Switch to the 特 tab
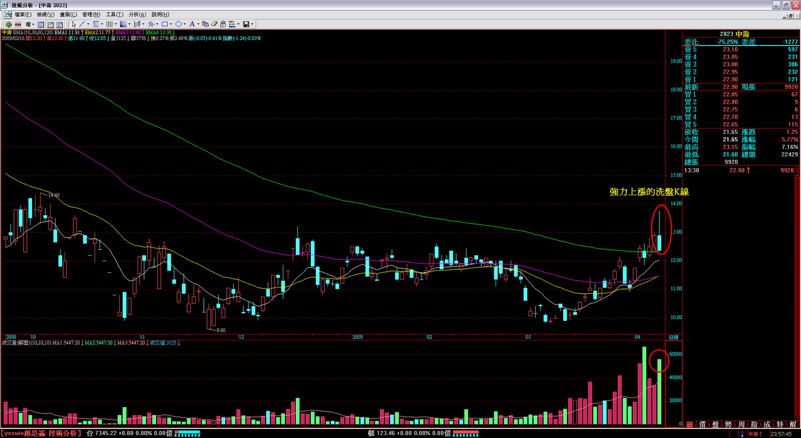 pyautogui.click(x=780, y=424)
